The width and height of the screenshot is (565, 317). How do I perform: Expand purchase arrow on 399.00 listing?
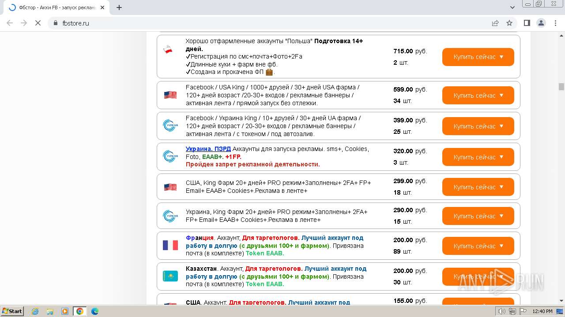(x=501, y=126)
